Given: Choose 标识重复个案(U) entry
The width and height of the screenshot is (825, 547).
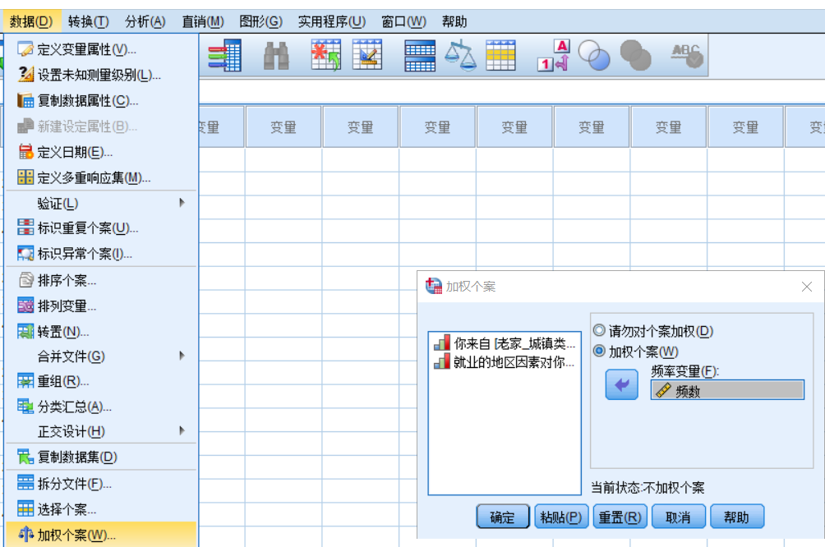Looking at the screenshot, I should pos(101,228).
